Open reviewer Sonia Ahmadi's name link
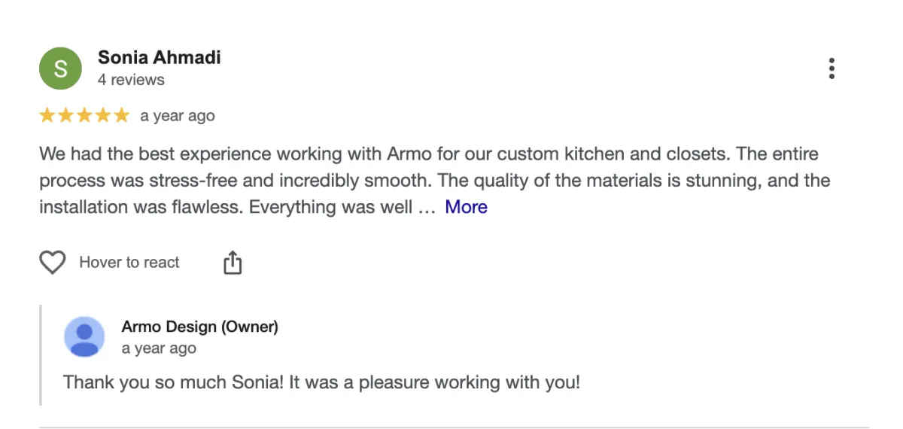Viewport: 903px width, 429px height. point(160,57)
